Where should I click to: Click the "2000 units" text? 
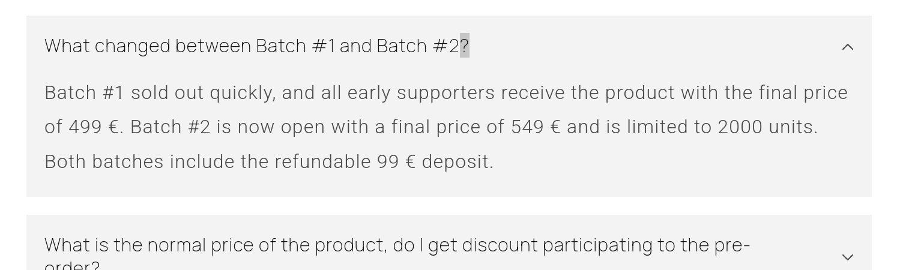tap(766, 127)
